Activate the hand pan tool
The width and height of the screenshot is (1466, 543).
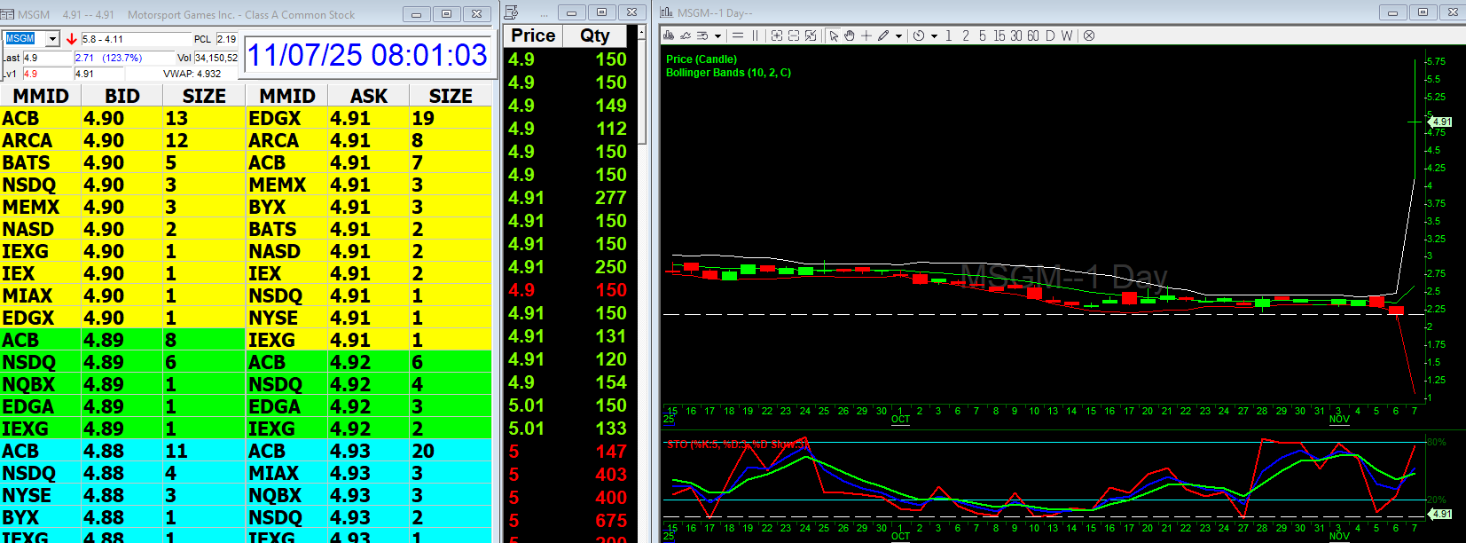point(849,35)
